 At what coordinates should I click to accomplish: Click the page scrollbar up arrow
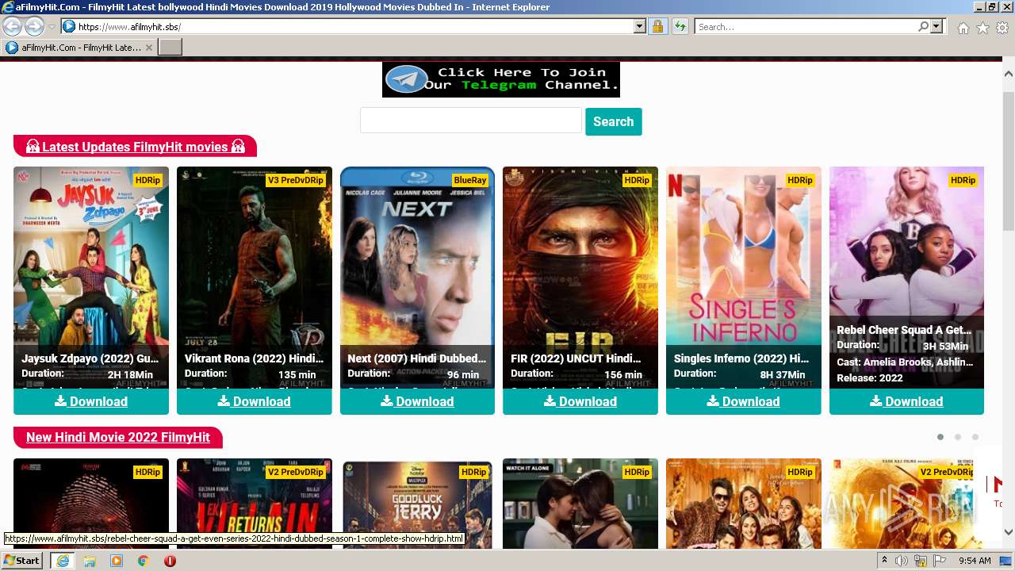1008,73
